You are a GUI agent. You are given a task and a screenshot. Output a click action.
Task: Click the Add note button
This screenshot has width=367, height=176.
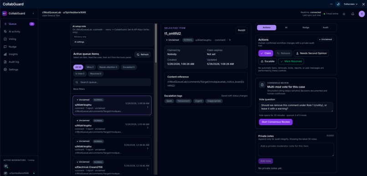point(265,161)
